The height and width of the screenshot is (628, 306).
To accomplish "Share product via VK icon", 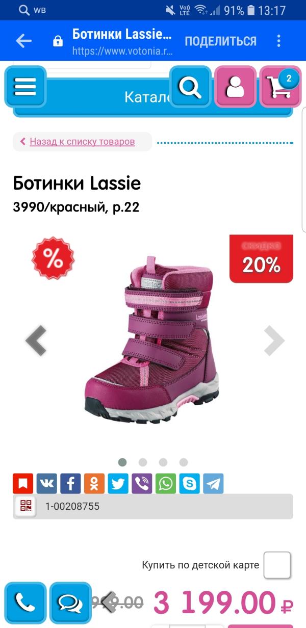I will pos(46,483).
